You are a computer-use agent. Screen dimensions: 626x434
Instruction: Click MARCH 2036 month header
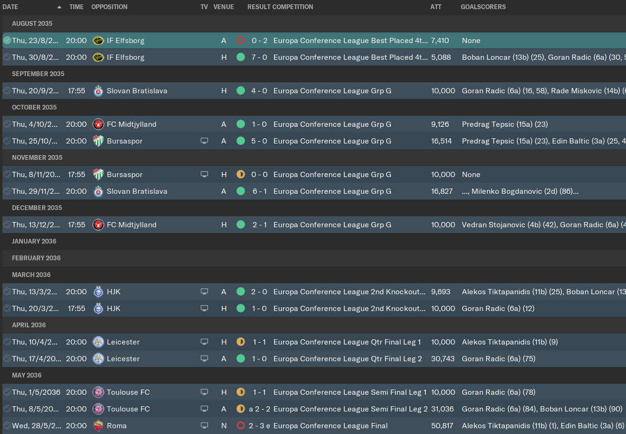[31, 275]
